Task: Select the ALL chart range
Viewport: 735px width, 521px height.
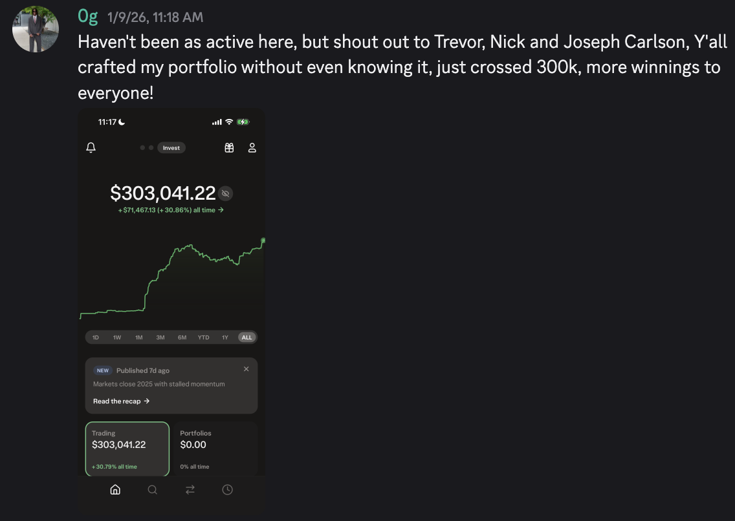Action: click(247, 337)
